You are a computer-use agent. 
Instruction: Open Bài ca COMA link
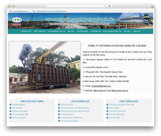(x=114, y=108)
